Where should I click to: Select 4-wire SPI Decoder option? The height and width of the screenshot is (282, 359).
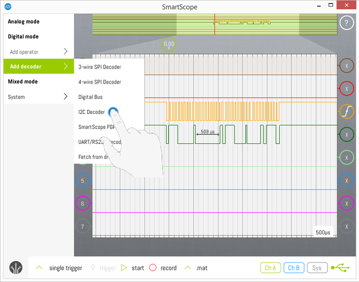(99, 82)
